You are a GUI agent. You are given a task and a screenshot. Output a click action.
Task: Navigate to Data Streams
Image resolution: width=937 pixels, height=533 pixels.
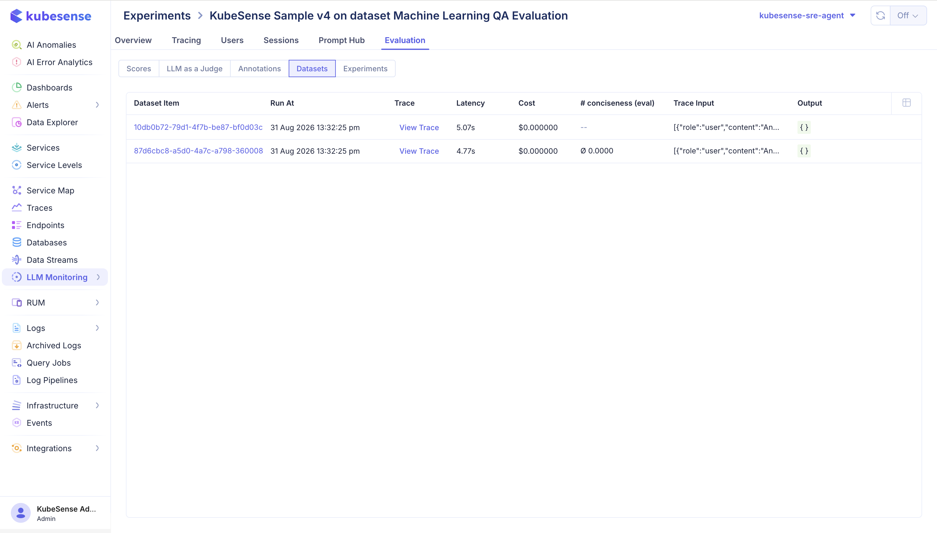(x=52, y=260)
